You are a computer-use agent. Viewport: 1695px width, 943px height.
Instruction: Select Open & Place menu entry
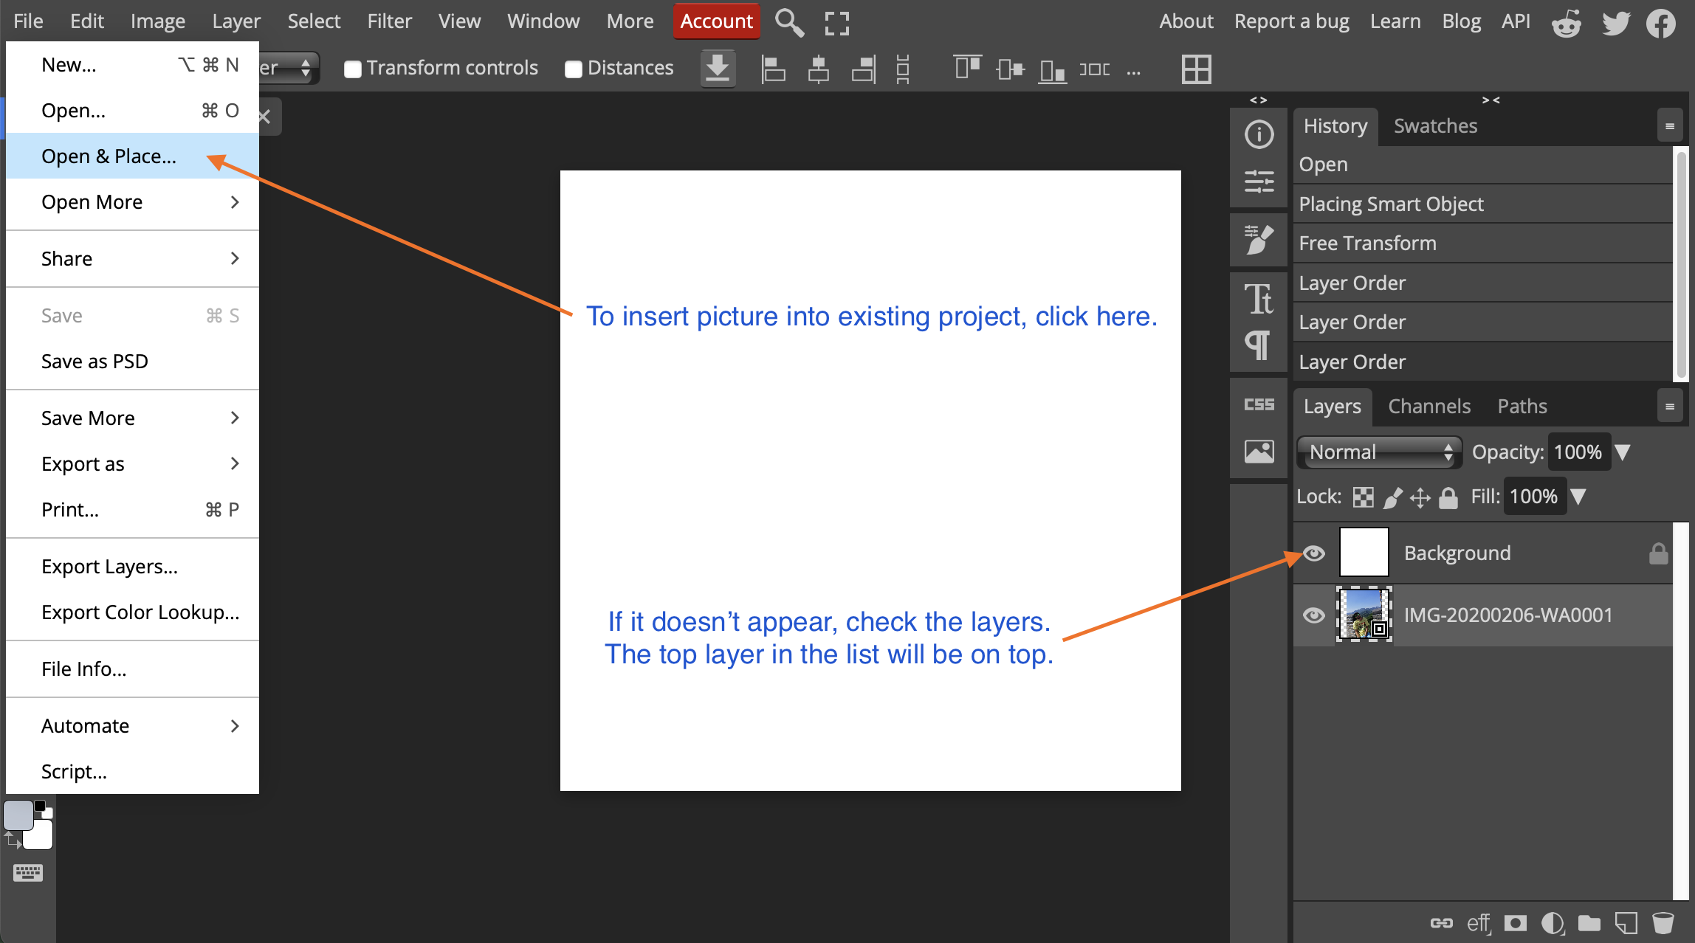(109, 156)
